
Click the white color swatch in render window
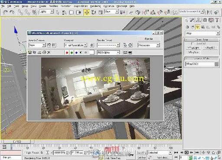tap(92, 53)
